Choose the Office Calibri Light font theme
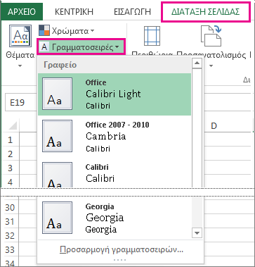The image size is (255, 267). click(115, 94)
